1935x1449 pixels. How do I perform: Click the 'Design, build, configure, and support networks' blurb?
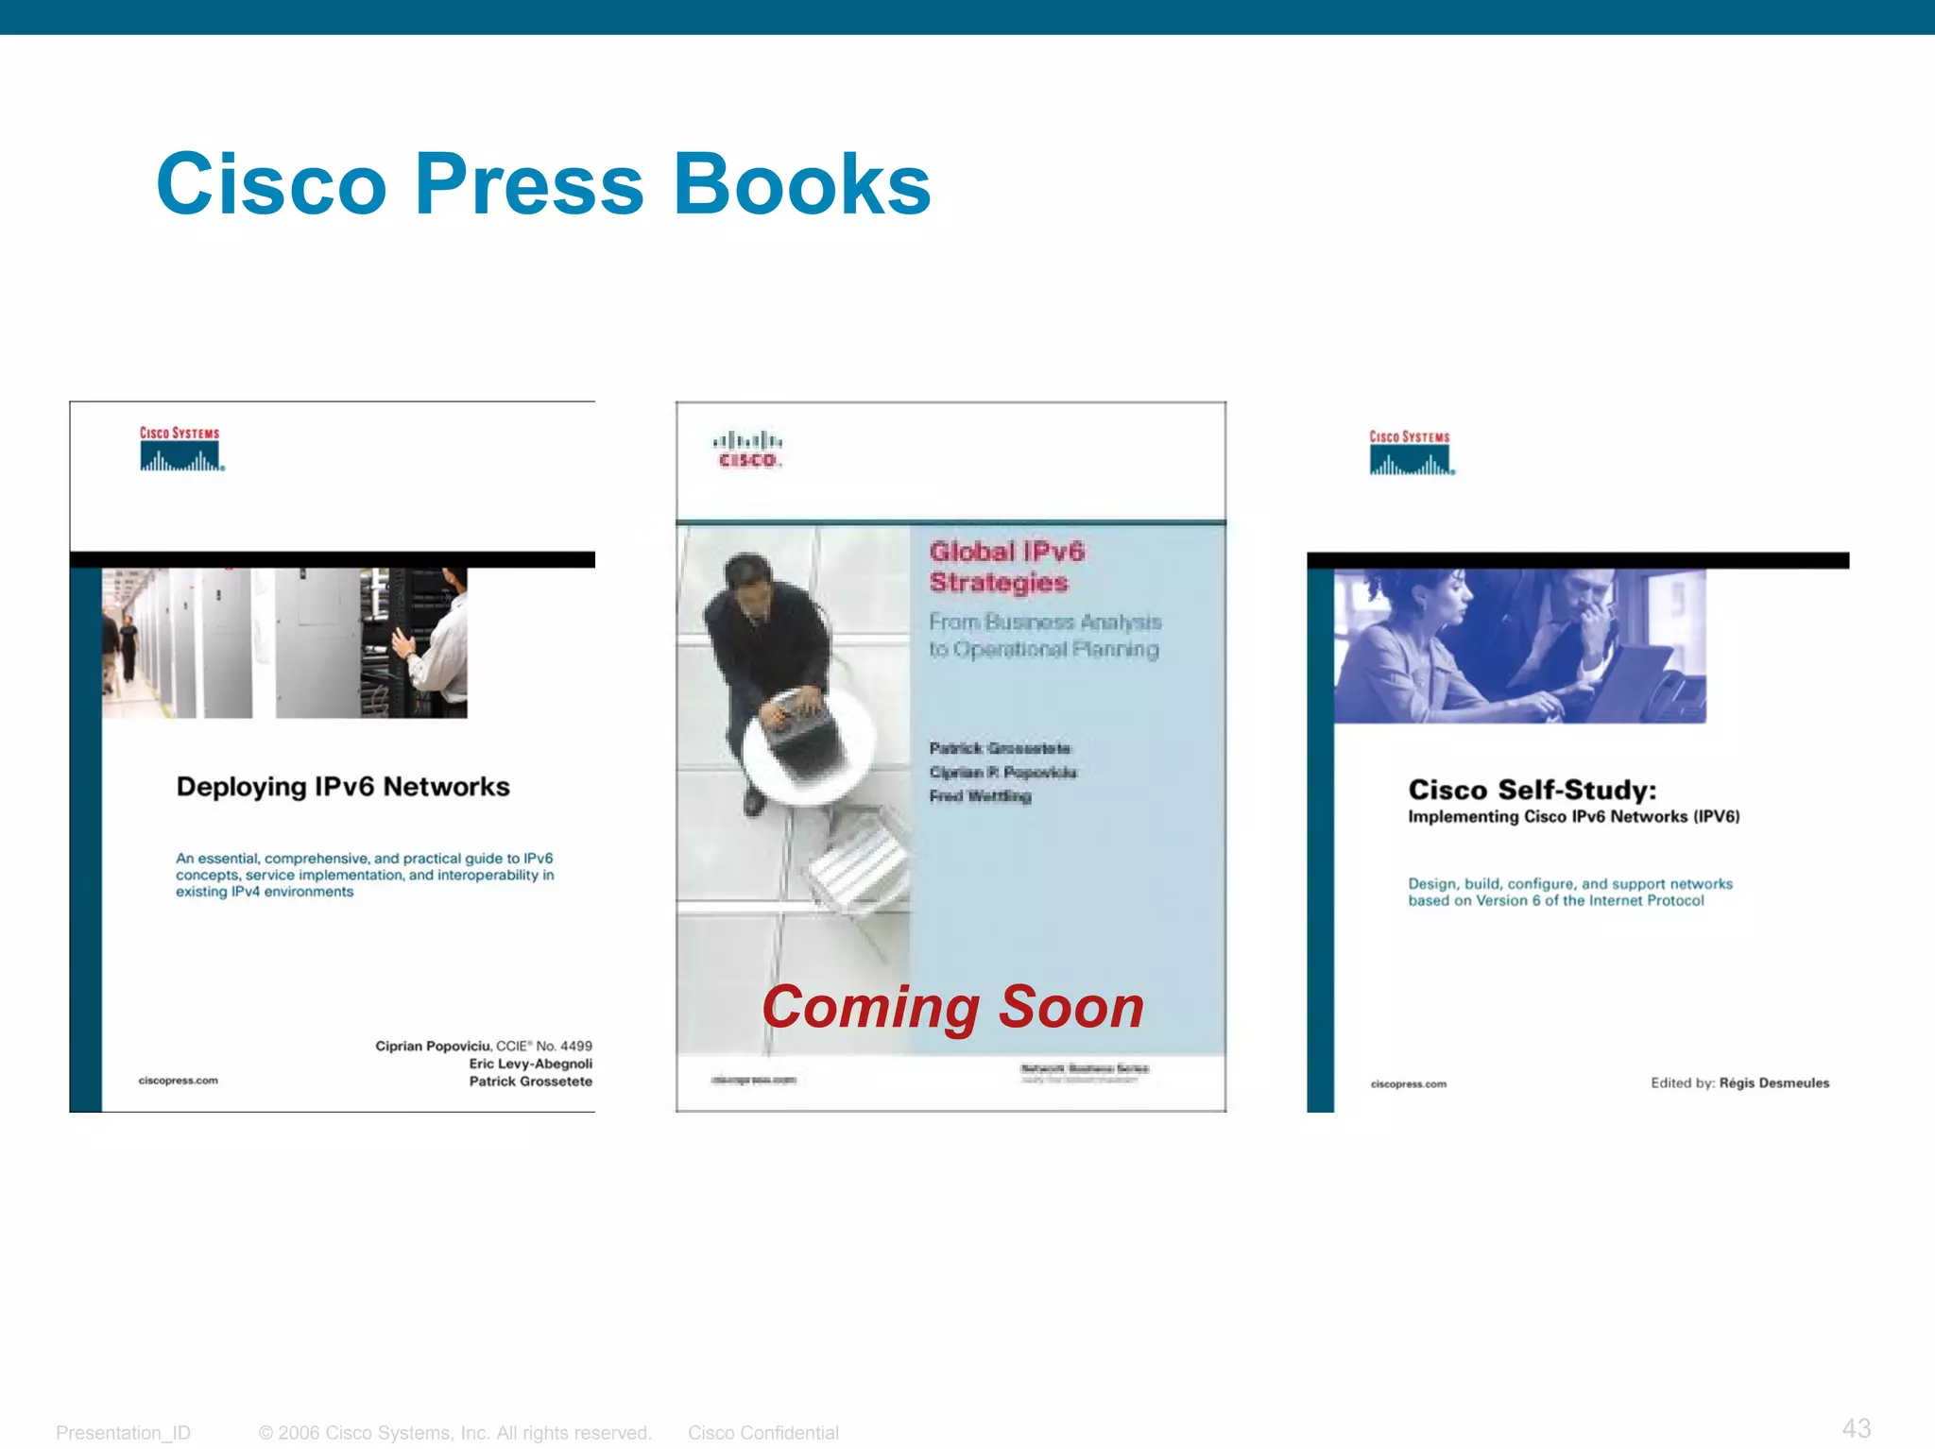pos(1570,893)
